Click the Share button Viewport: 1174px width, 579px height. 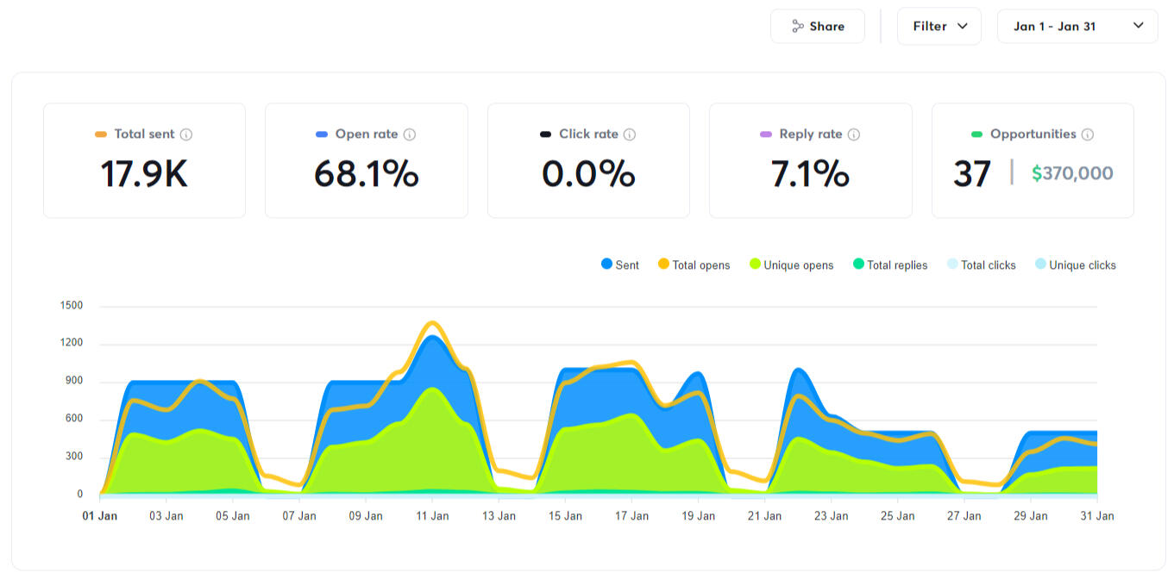(x=817, y=27)
